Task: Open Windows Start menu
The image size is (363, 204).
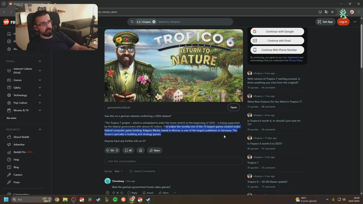Action: coord(6,199)
